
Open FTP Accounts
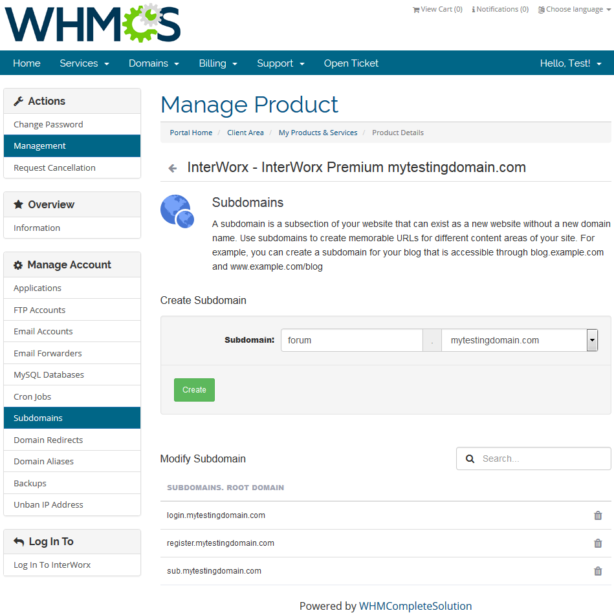(72, 310)
